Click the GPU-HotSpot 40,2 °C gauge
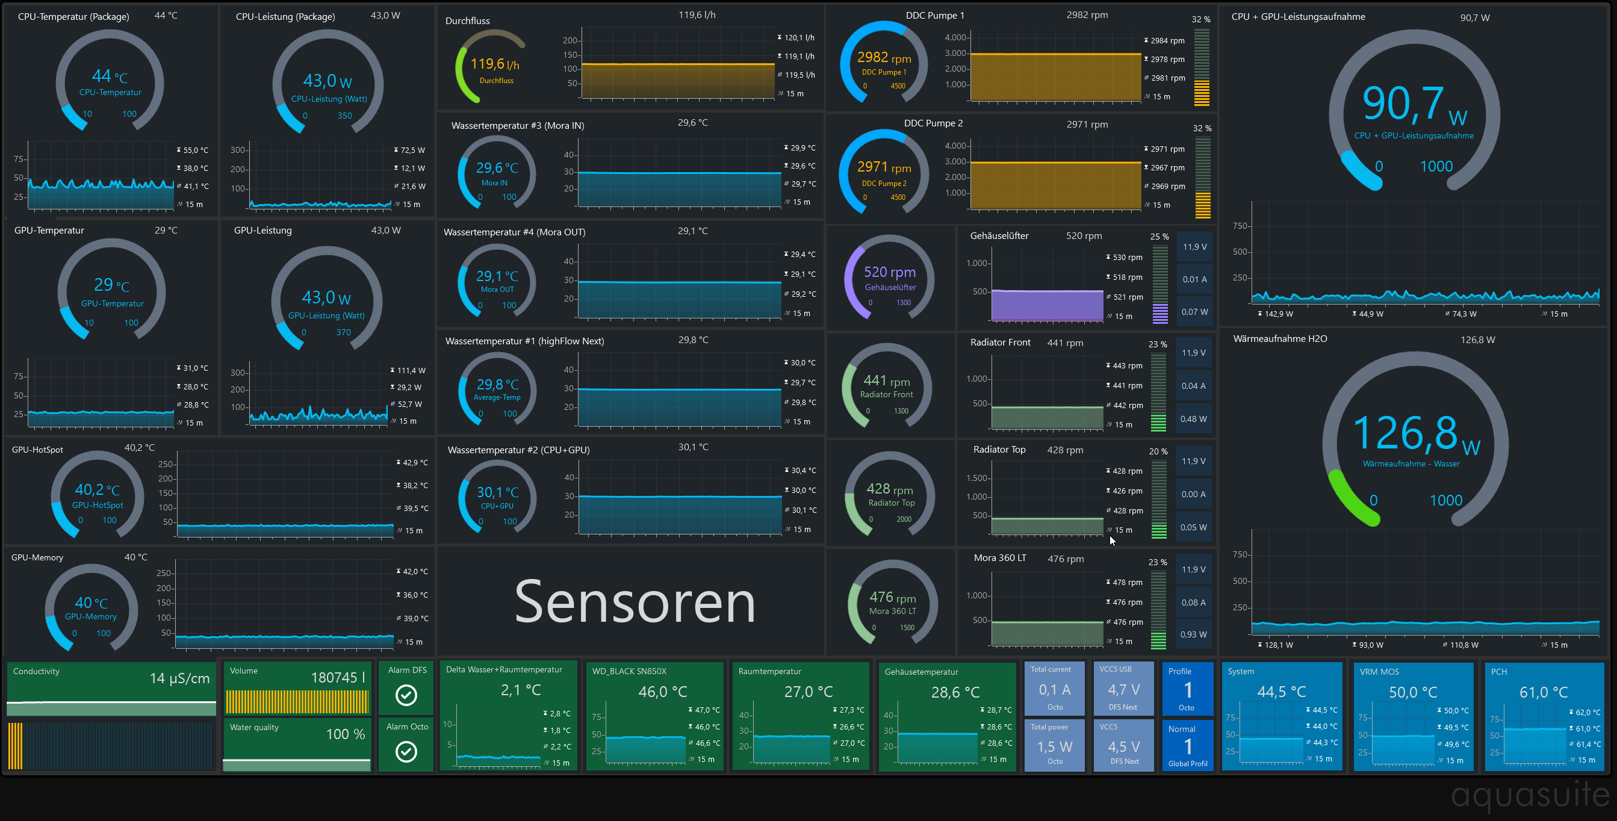Viewport: 1617px width, 821px height. point(98,495)
